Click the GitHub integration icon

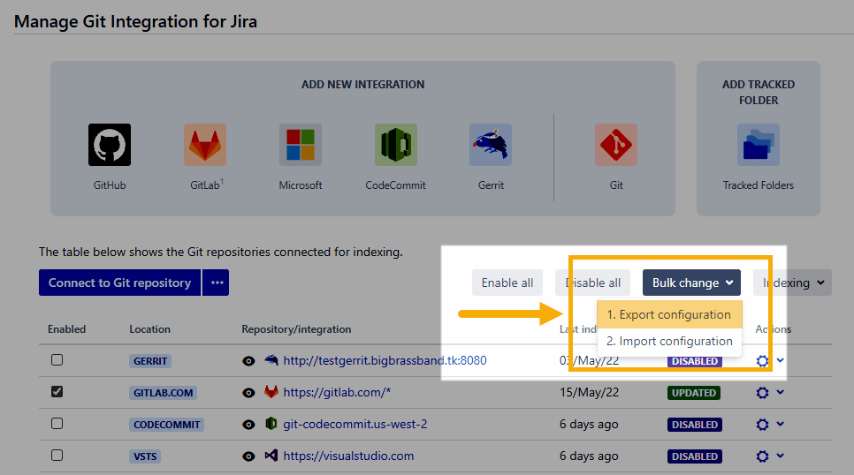[x=110, y=145]
